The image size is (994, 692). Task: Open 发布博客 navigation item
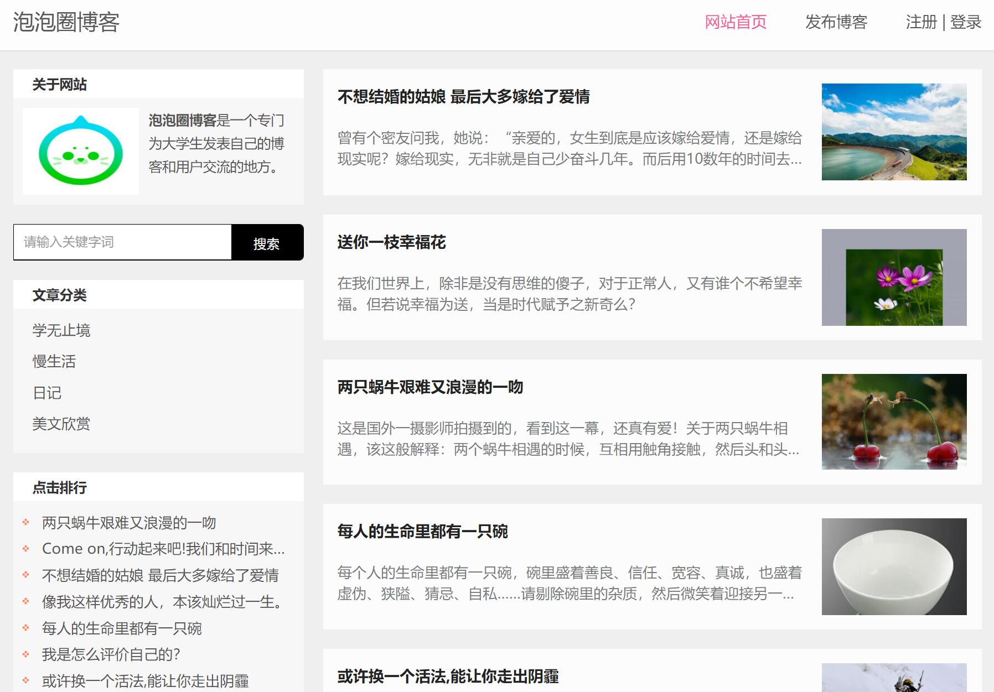[837, 22]
